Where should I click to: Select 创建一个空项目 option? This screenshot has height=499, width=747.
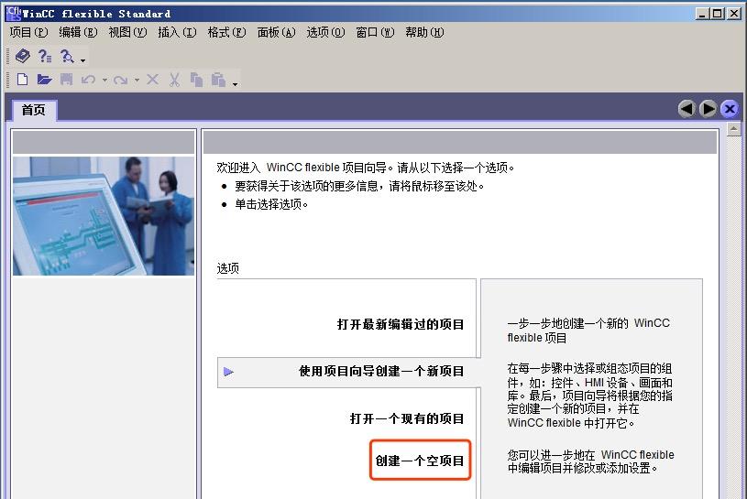tap(420, 461)
